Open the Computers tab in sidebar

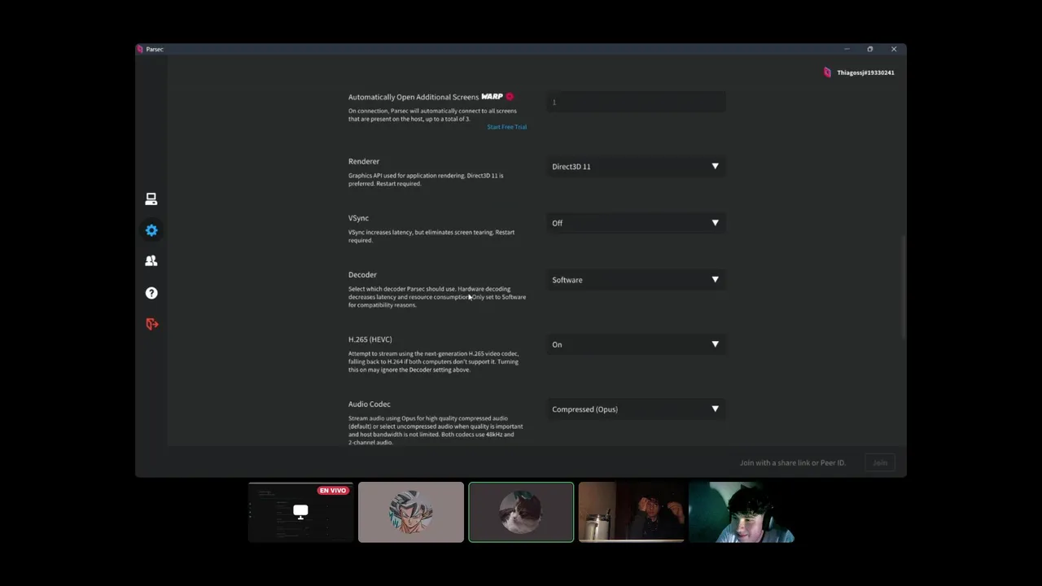click(151, 199)
